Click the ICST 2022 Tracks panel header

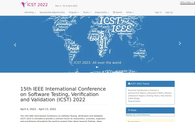pos(150,84)
